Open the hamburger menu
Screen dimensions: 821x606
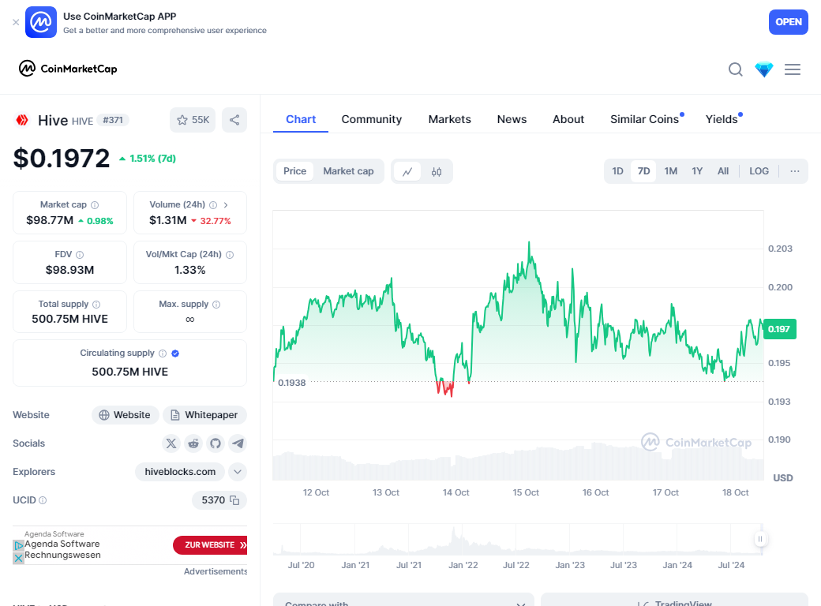pyautogui.click(x=793, y=69)
